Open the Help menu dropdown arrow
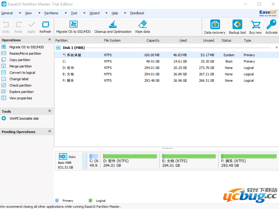279x209 pixels. point(125,13)
